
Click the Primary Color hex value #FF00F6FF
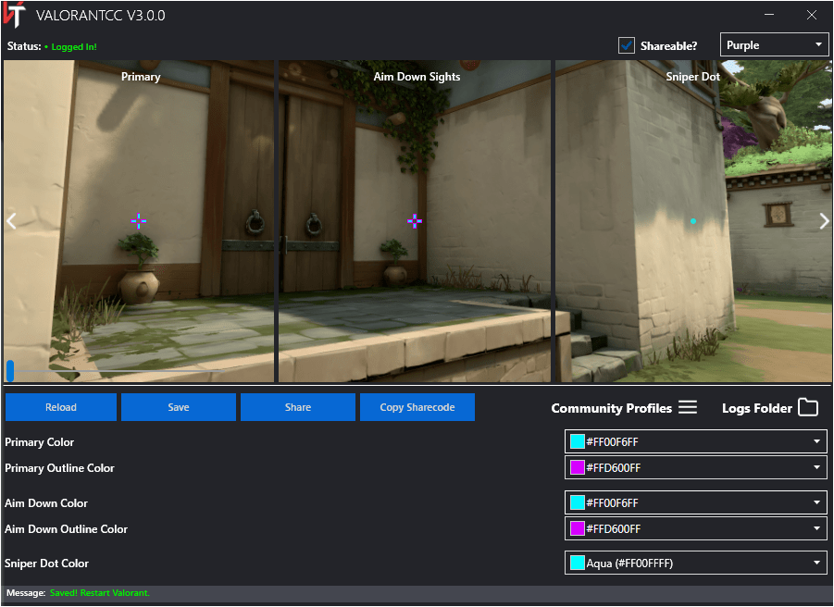tap(612, 441)
